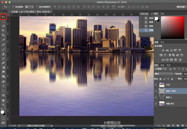187x129 pixels.
Task: Select the Gradient tool
Action: 3,67
